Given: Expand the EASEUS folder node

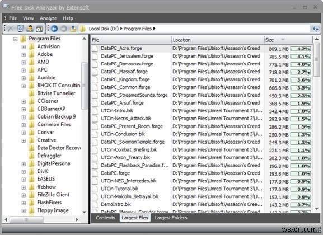Looking at the screenshot, I should (x=24, y=180).
